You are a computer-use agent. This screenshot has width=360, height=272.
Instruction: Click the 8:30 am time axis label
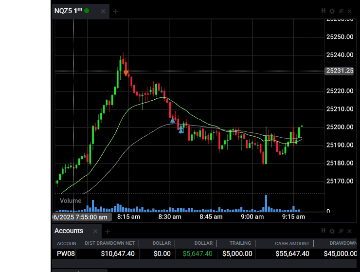click(x=170, y=217)
